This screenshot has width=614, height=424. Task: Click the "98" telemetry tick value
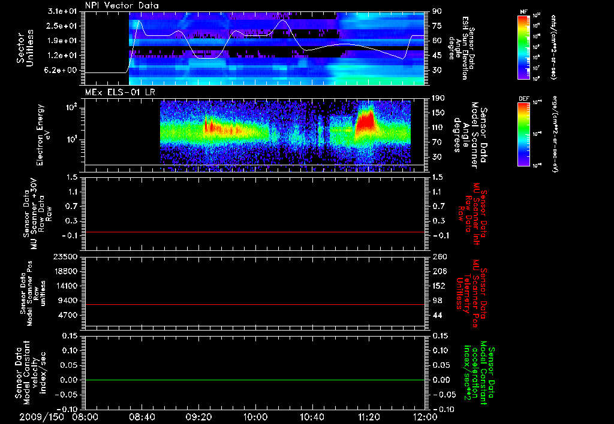(437, 301)
